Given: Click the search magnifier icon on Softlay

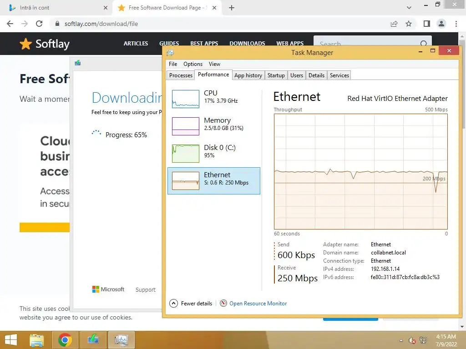Looking at the screenshot, I should coord(424,44).
